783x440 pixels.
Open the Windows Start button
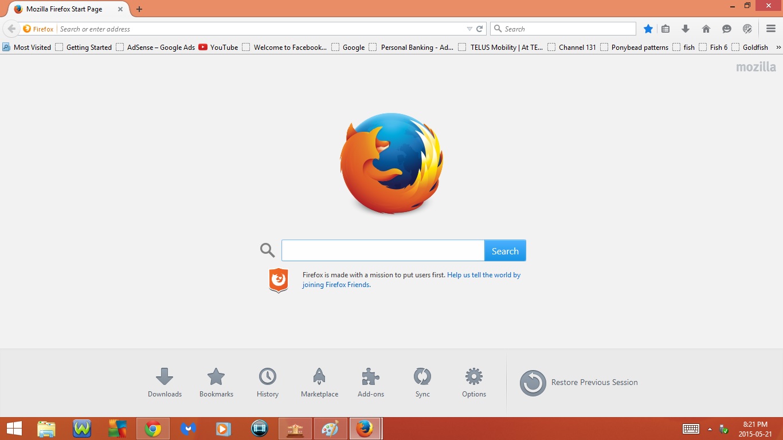tap(14, 429)
